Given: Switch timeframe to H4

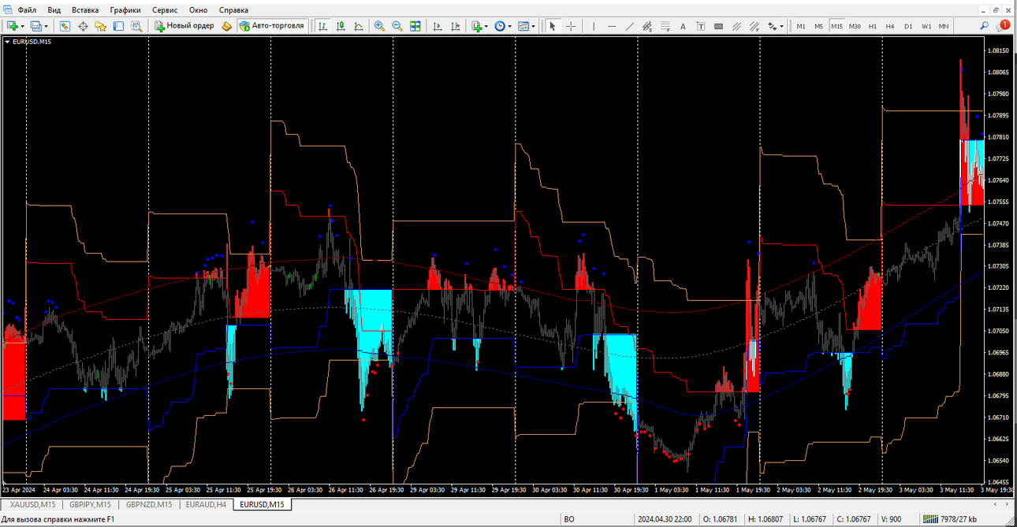Looking at the screenshot, I should tap(890, 26).
